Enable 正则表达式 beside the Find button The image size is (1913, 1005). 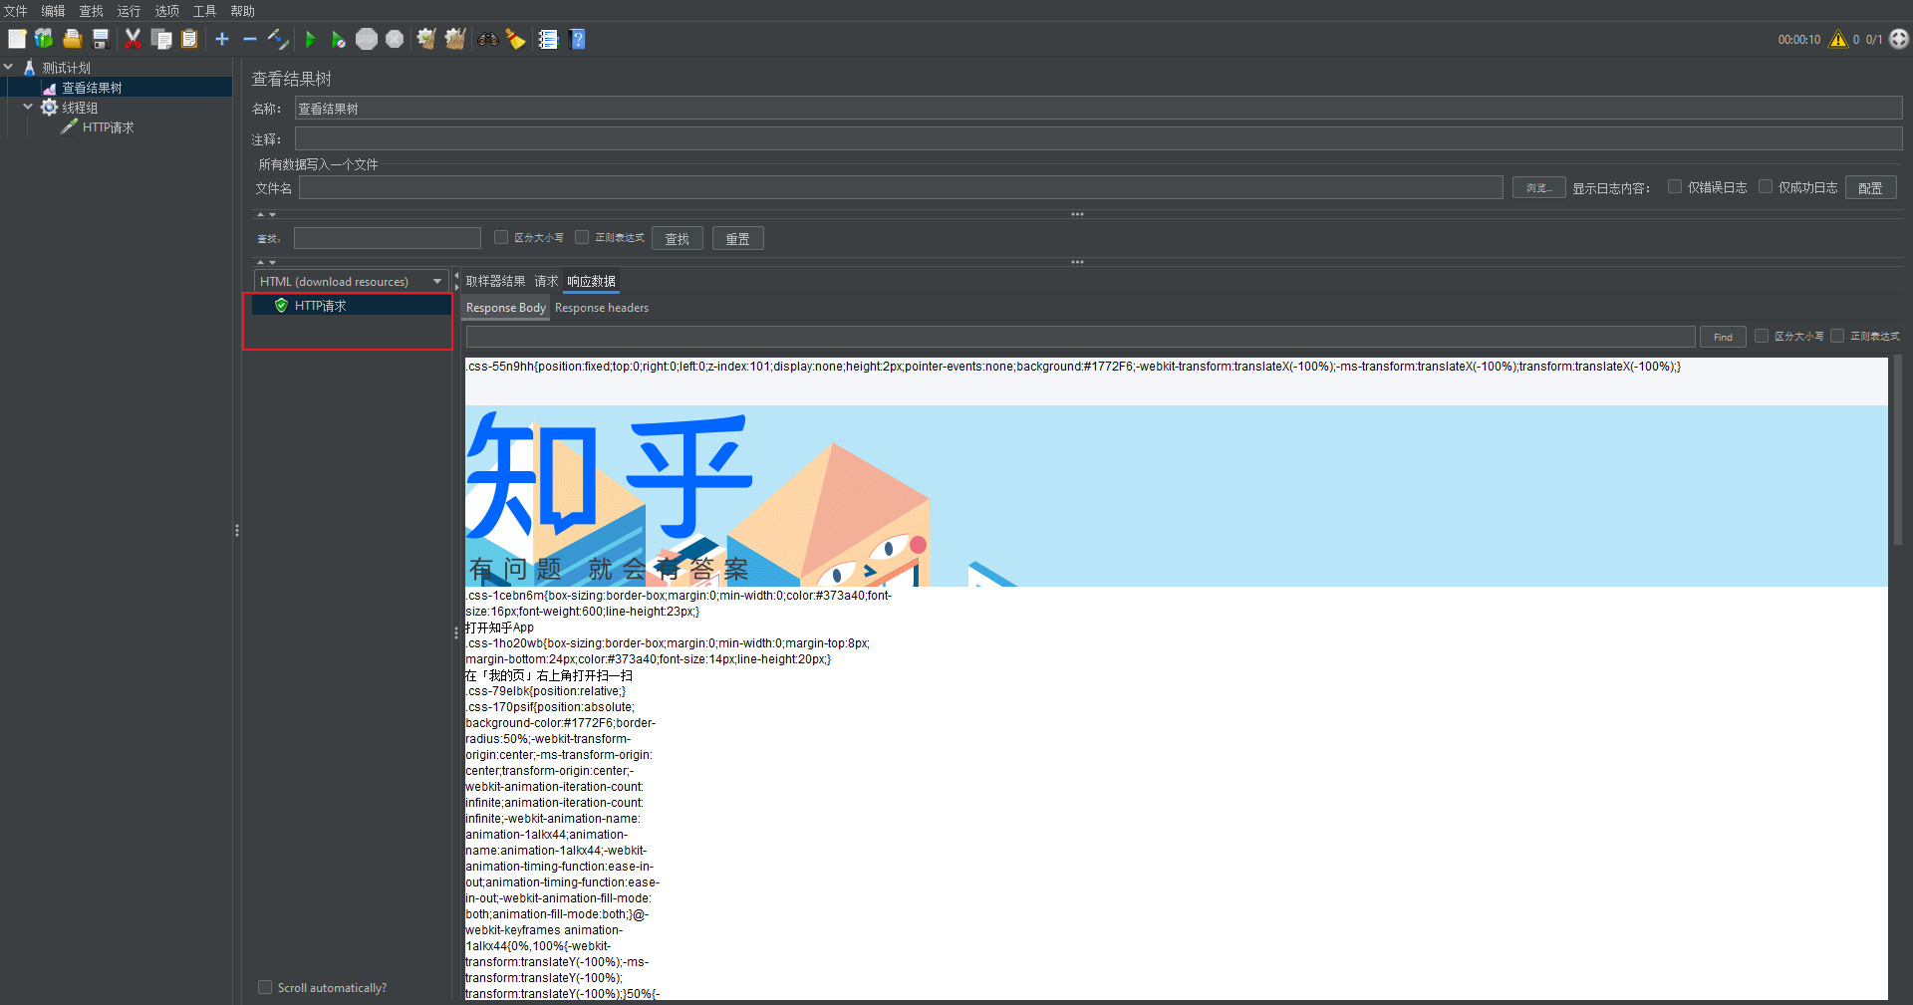click(x=1837, y=336)
